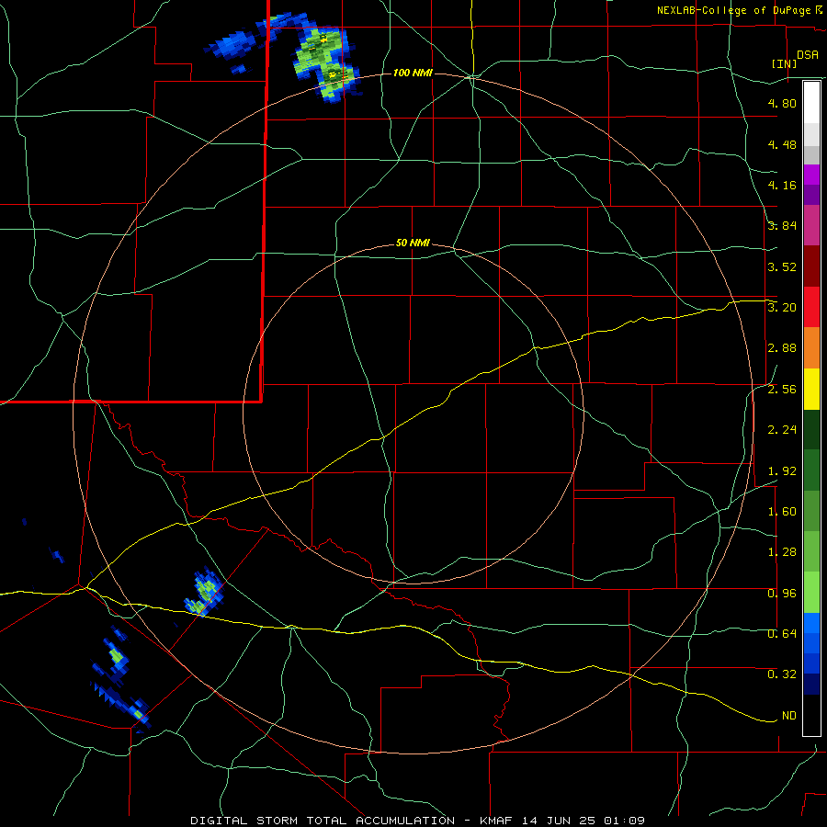
Task: Select the 0.96 legend value
Action: pyautogui.click(x=782, y=594)
